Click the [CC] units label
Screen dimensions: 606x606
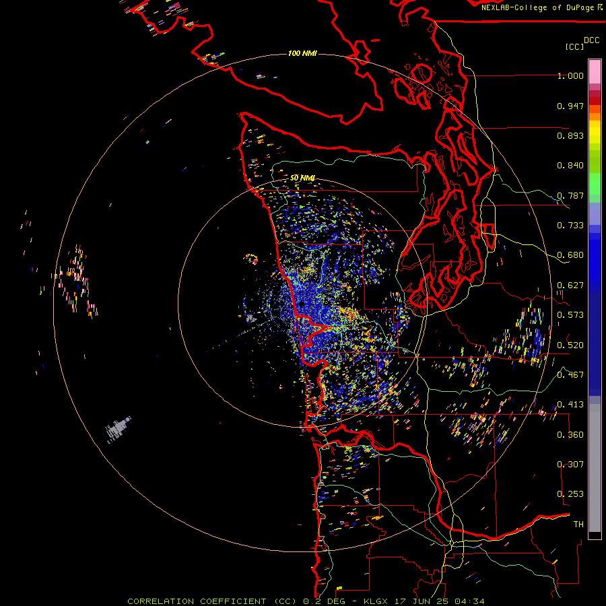(575, 46)
